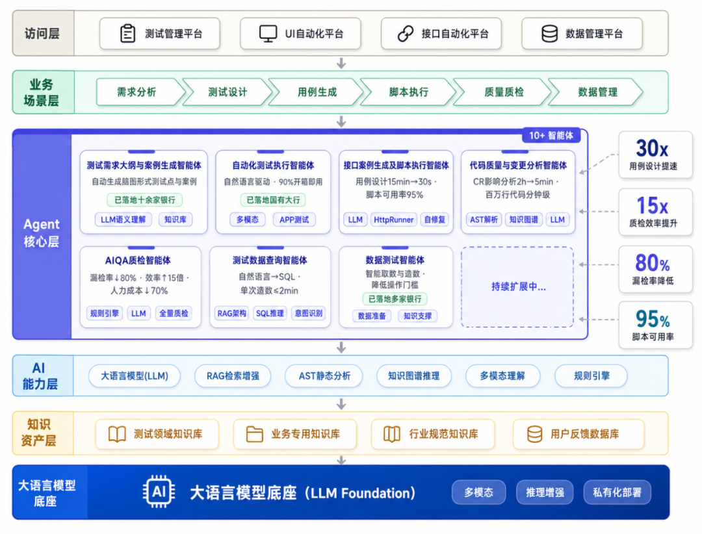Click the monitor icon beside UI自动化平台
Image resolution: width=702 pixels, height=534 pixels.
point(268,34)
